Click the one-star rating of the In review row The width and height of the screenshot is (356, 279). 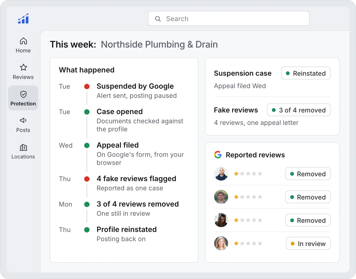248,243
